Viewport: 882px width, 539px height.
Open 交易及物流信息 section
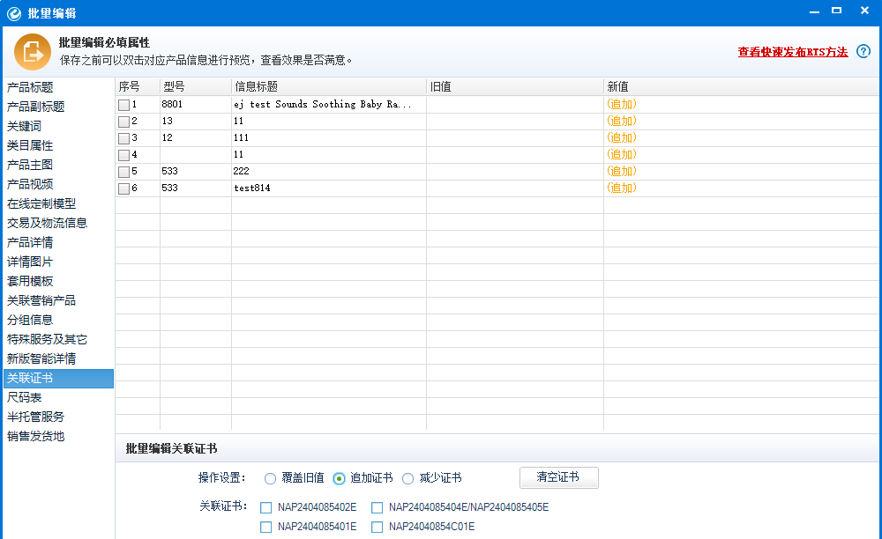pos(48,223)
